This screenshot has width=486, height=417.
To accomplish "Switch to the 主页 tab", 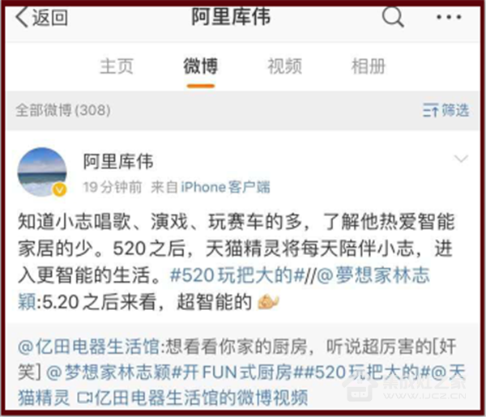I will [x=117, y=66].
